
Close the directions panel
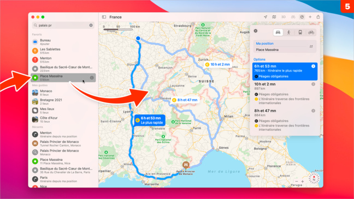pos(256,31)
